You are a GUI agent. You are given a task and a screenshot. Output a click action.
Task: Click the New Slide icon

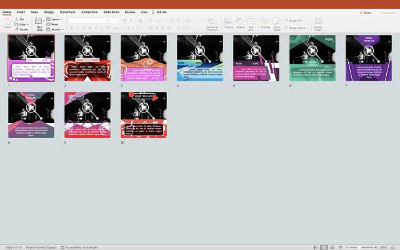tap(39, 22)
